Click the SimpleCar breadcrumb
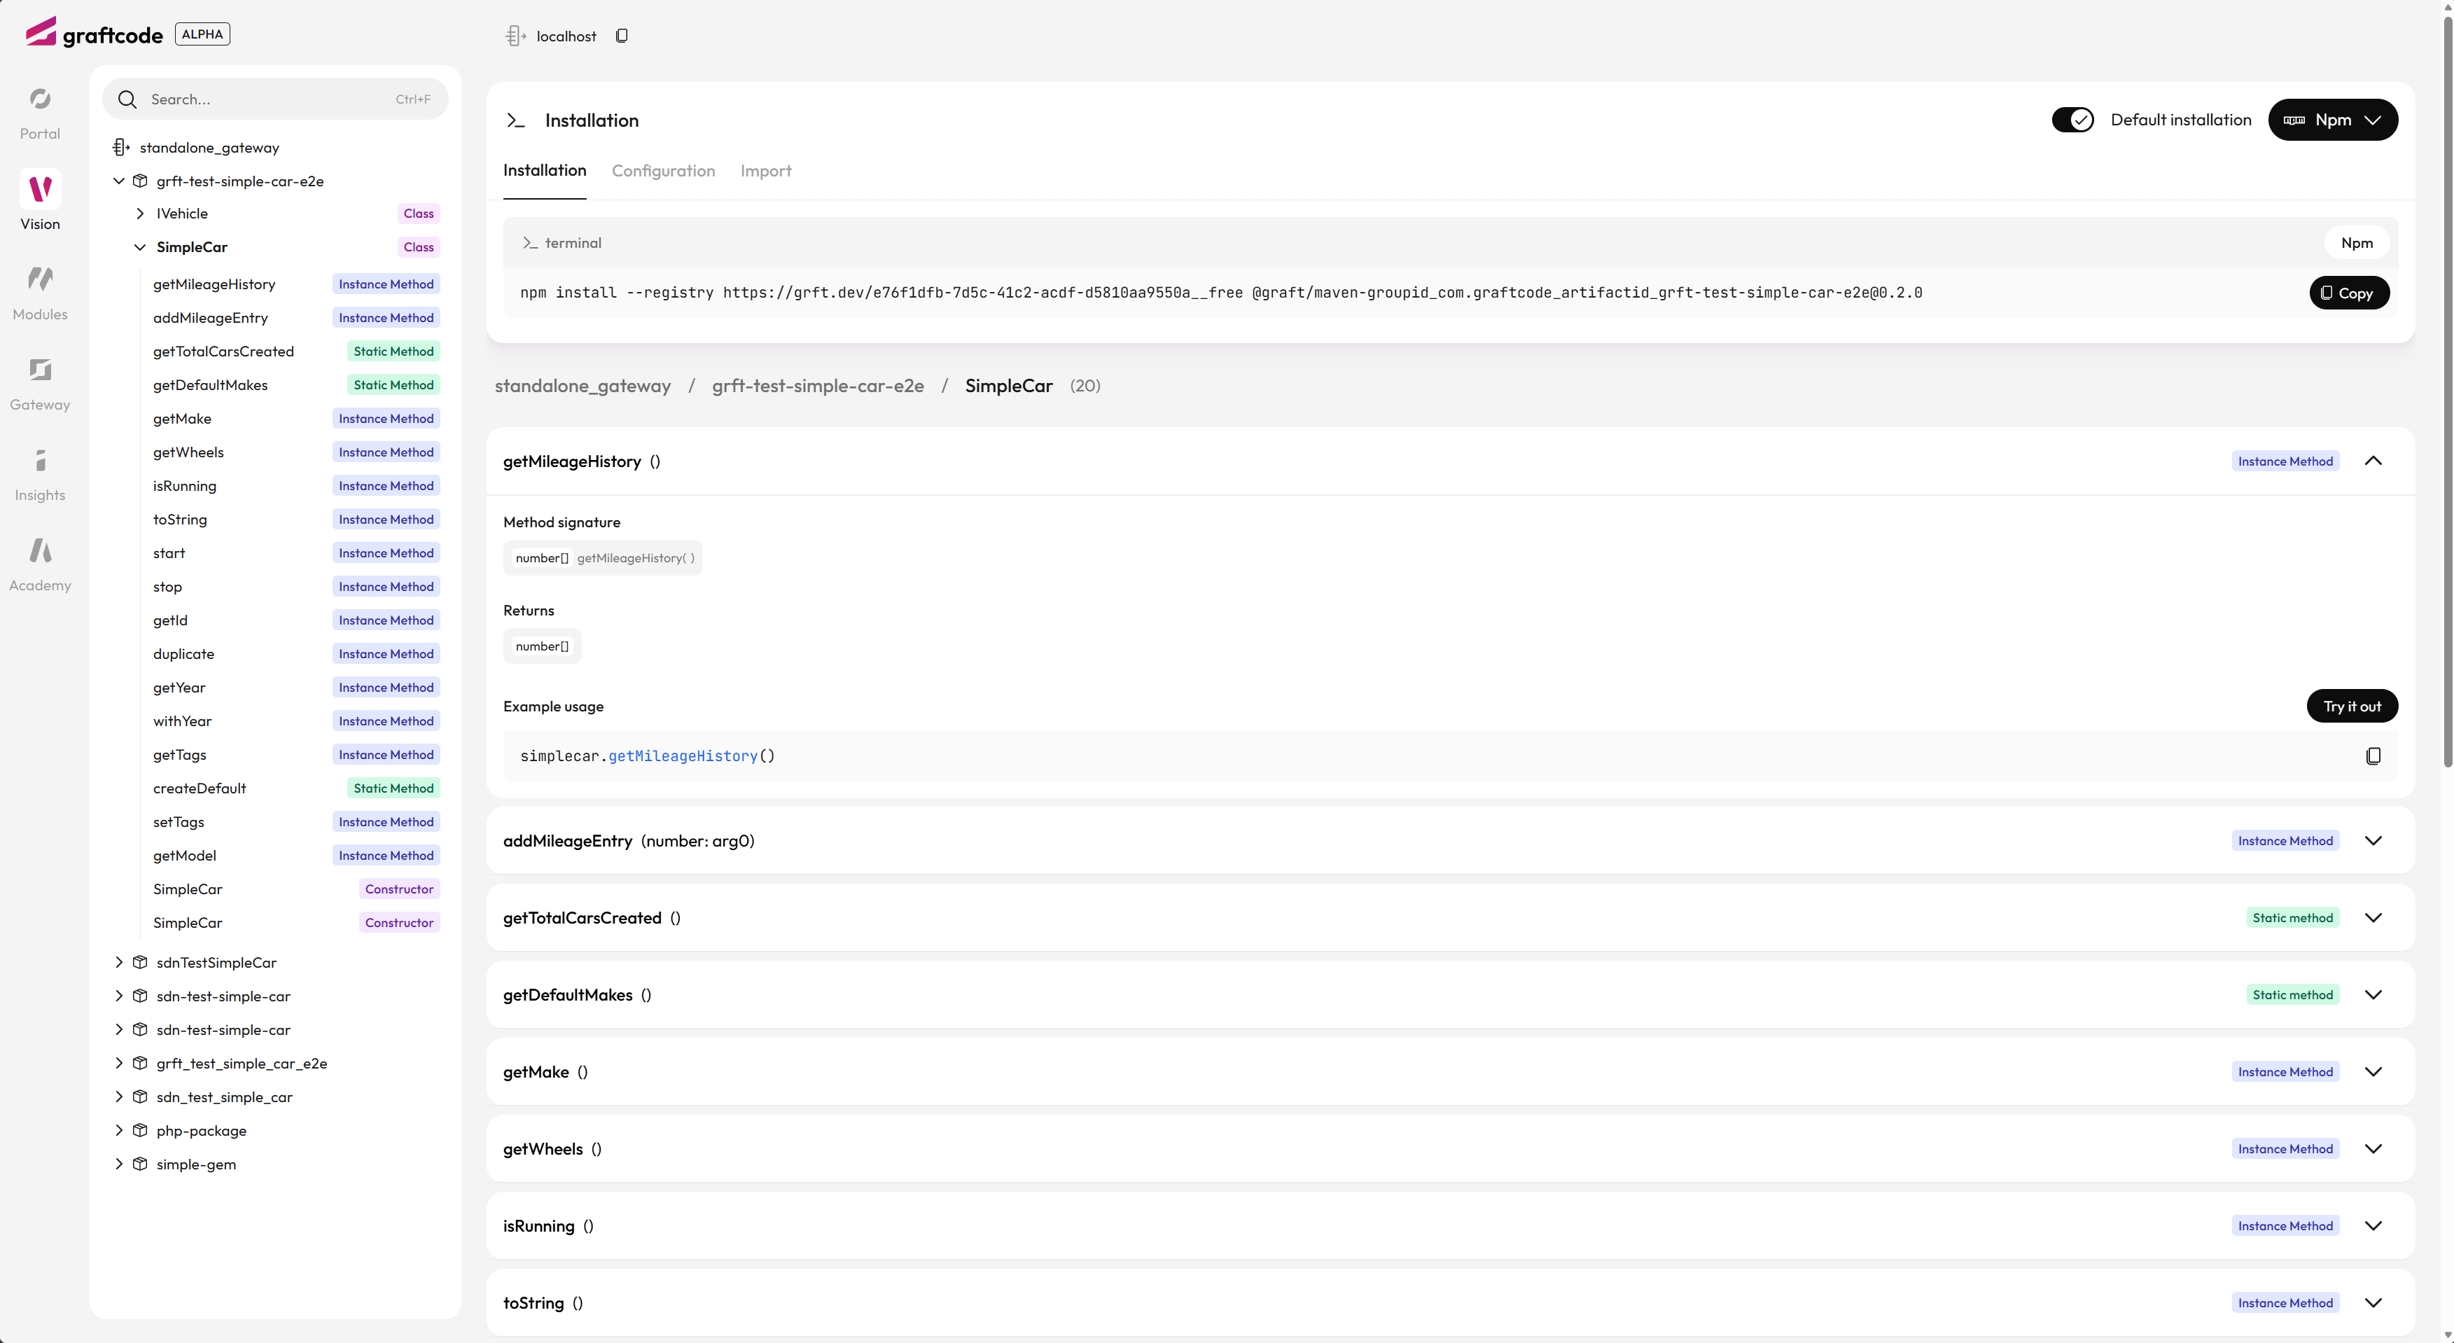The height and width of the screenshot is (1343, 2454). pyautogui.click(x=1008, y=386)
